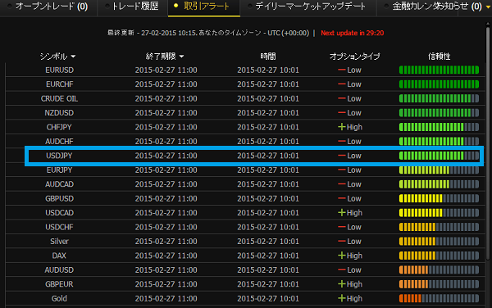The height and width of the screenshot is (308, 492).
Task: Select the トレード履歴 tab radio dot
Action: [x=107, y=6]
